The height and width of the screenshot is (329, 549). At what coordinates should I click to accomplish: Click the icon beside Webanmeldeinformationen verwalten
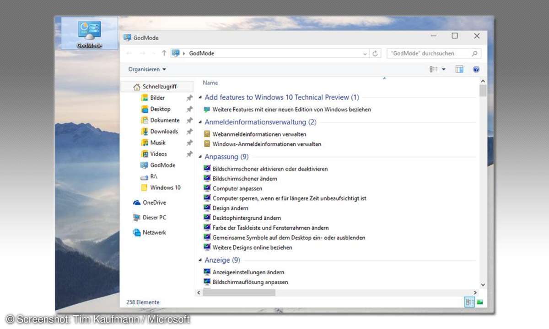click(x=207, y=134)
